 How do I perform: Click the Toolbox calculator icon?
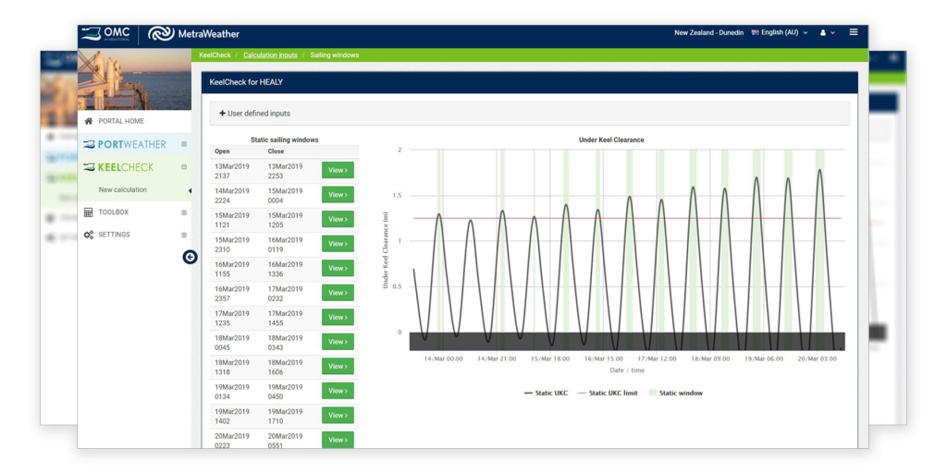(x=89, y=212)
